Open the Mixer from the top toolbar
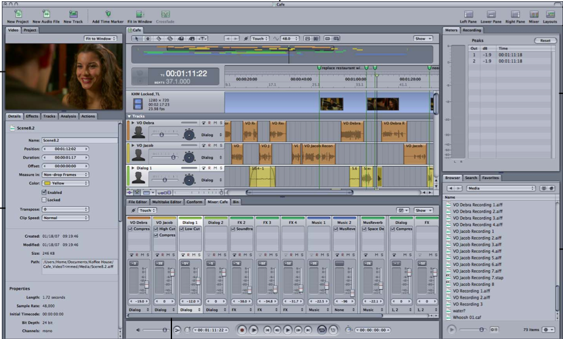The image size is (563, 339). (534, 14)
